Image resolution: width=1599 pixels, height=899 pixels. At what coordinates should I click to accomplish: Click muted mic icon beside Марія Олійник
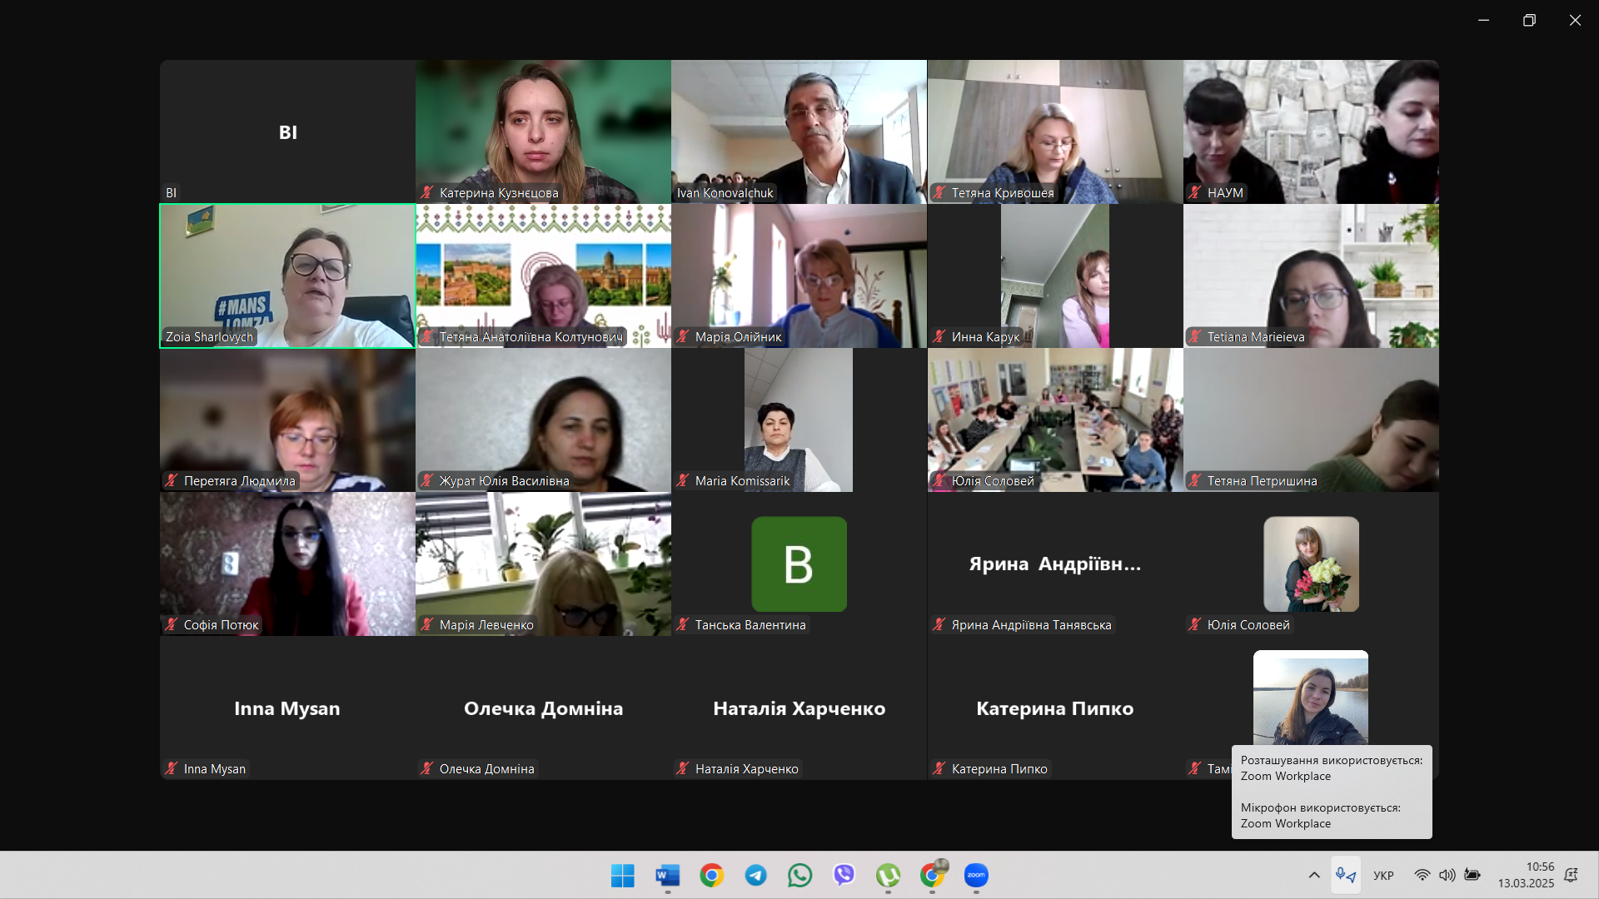(683, 337)
